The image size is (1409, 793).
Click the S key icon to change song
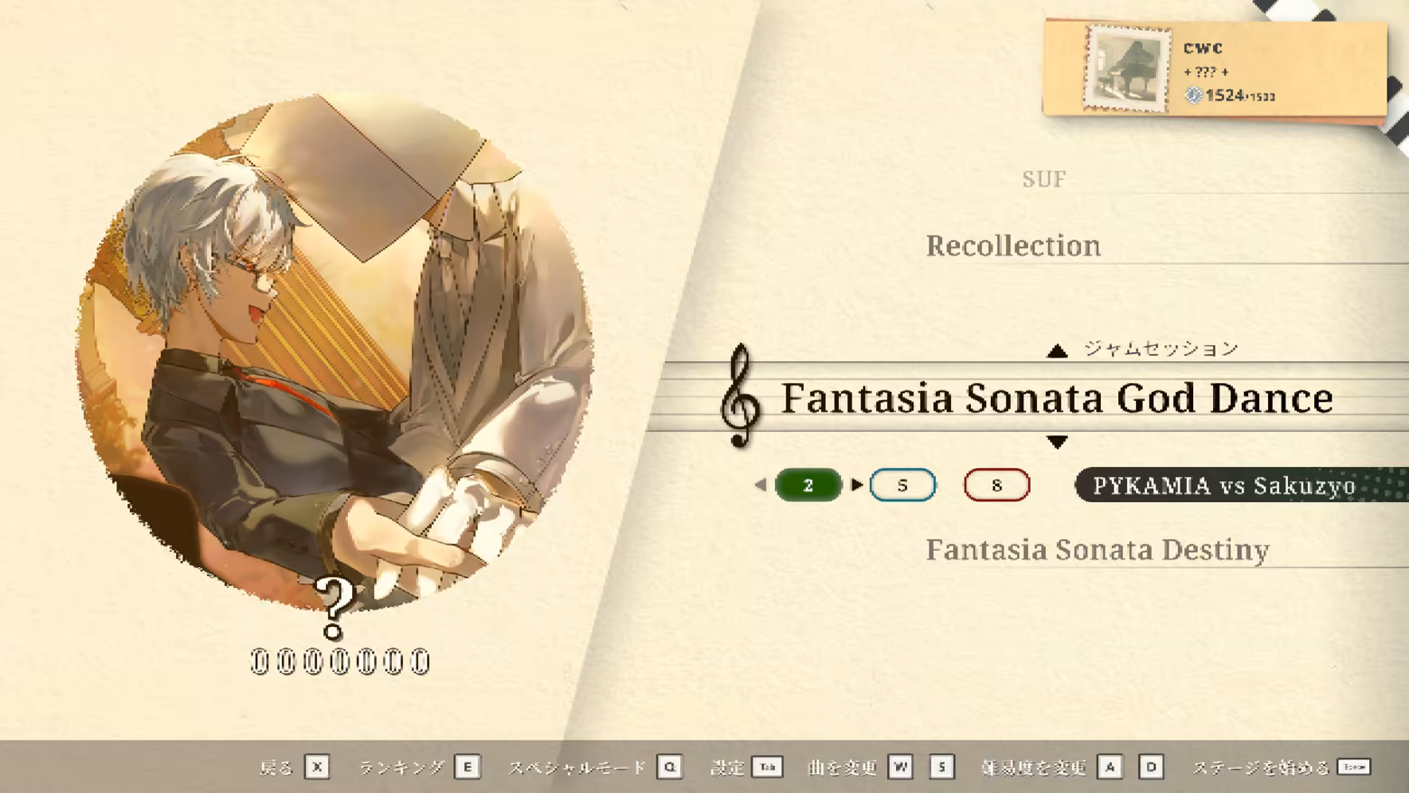click(941, 767)
